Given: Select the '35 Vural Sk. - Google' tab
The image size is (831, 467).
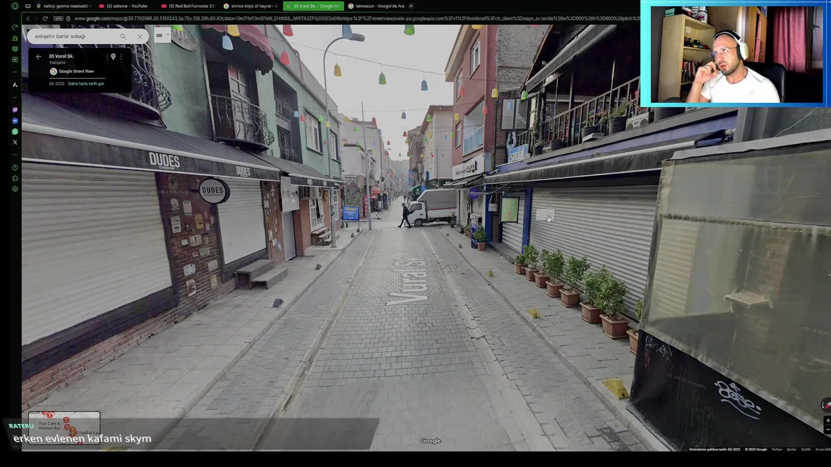Looking at the screenshot, I should tap(312, 6).
